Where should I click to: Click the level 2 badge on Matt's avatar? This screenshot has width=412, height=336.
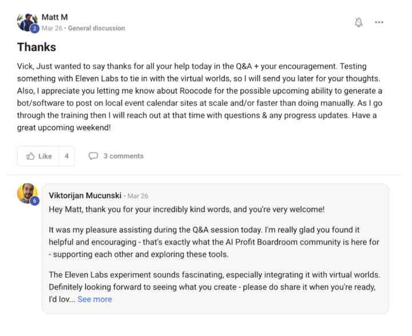34,29
